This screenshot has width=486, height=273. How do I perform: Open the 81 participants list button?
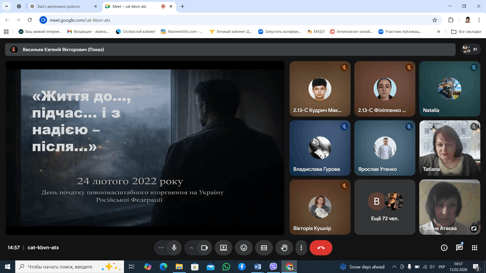coord(470,49)
